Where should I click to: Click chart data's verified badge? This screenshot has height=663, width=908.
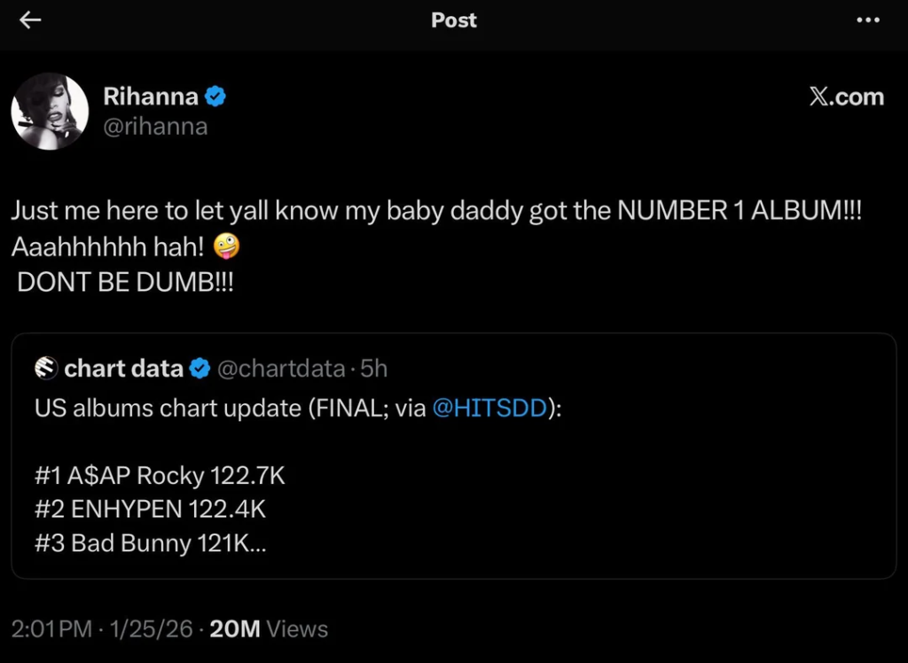[x=200, y=368]
